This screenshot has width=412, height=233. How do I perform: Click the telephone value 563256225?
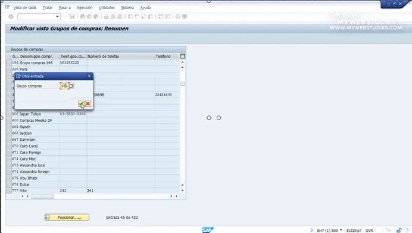pyautogui.click(x=70, y=63)
